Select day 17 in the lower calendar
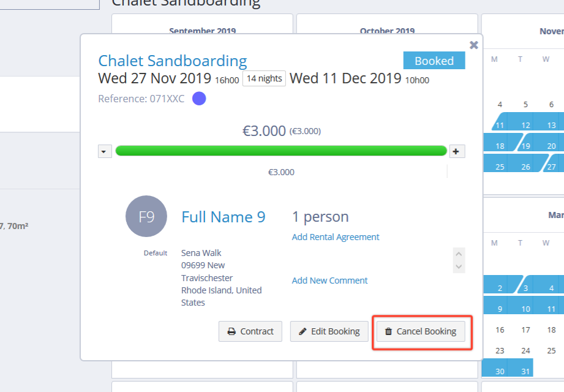This screenshot has width=564, height=392. click(x=525, y=330)
